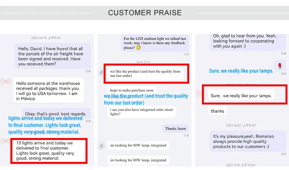Click the 'Okay, that's good. best regards' bubble
Screen dimensions: 289x170
coord(56,114)
